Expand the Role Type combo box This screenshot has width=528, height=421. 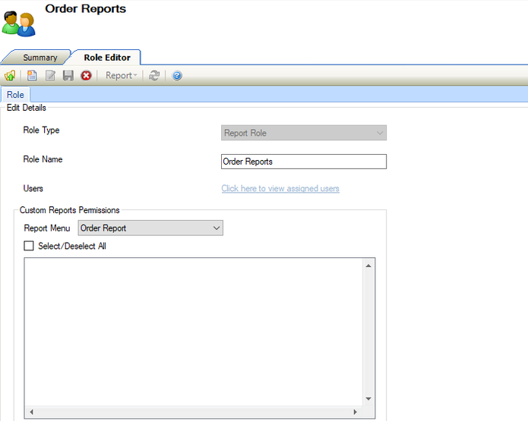click(x=303, y=133)
